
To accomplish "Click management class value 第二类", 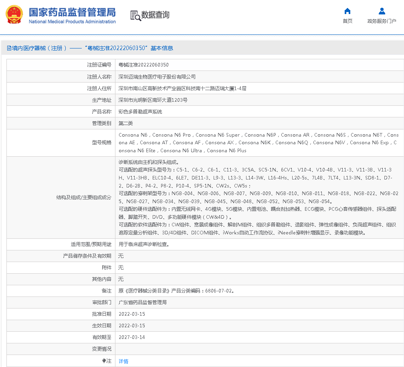I will [x=126, y=123].
